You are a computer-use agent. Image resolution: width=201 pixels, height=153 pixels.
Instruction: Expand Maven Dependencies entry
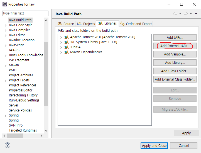coord(61,52)
